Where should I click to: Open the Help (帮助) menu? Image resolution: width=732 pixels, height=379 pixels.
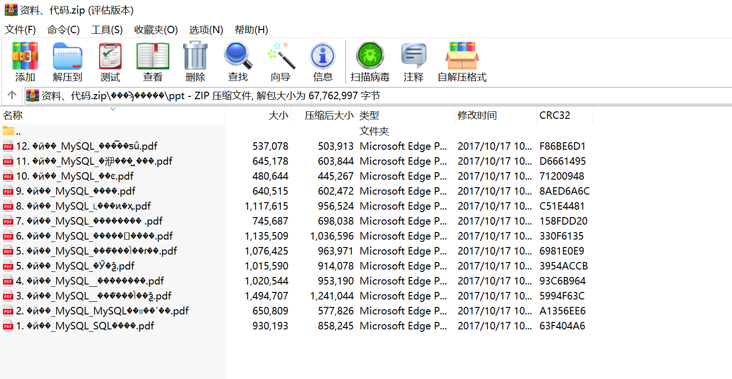(251, 30)
